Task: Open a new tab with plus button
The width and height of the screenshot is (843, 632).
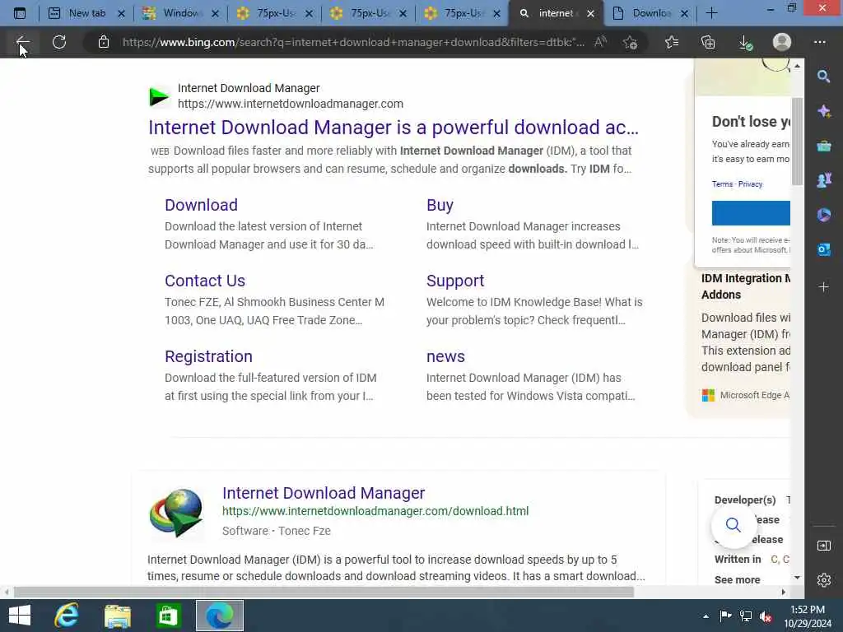Action: (711, 13)
